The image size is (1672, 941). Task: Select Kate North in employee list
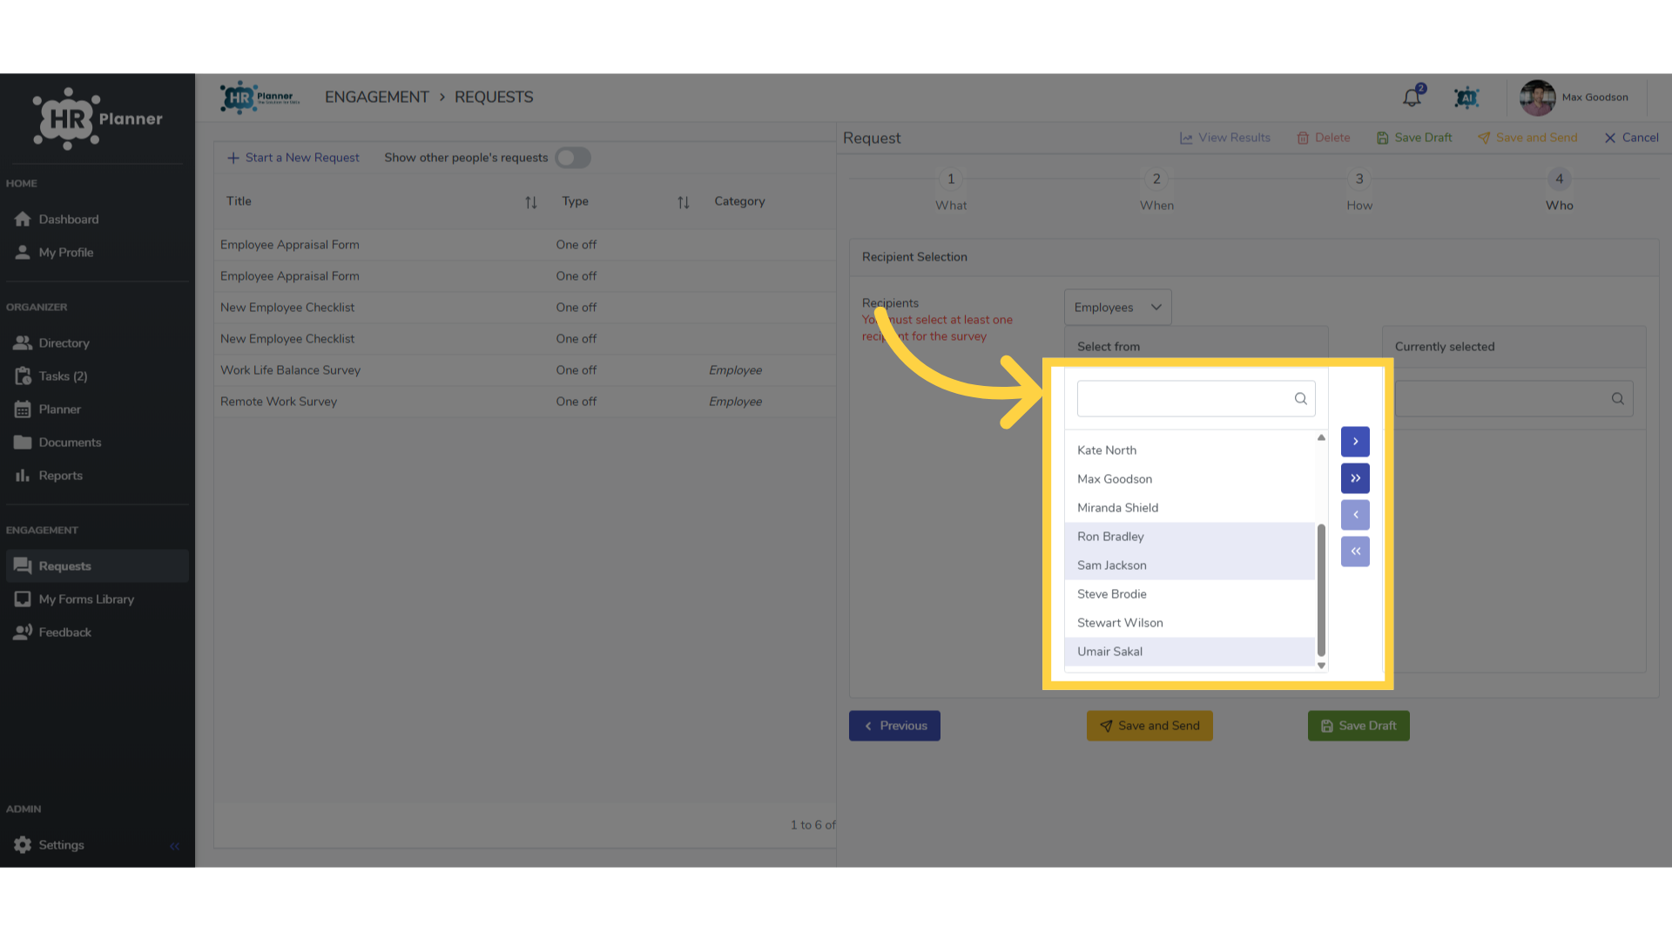point(1190,450)
